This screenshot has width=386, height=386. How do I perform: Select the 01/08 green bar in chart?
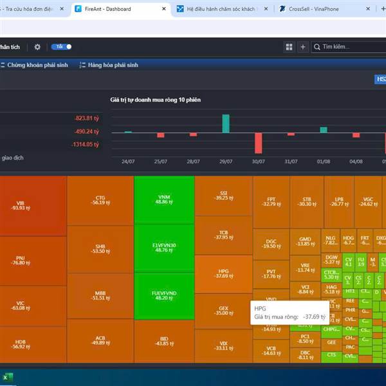coord(324,130)
